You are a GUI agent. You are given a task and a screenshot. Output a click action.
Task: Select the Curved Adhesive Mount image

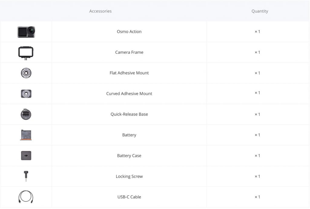pyautogui.click(x=26, y=94)
